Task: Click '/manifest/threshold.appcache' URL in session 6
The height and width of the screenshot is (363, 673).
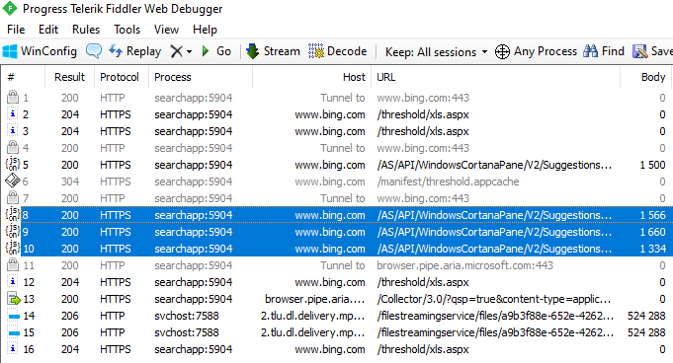Action: coord(448,181)
